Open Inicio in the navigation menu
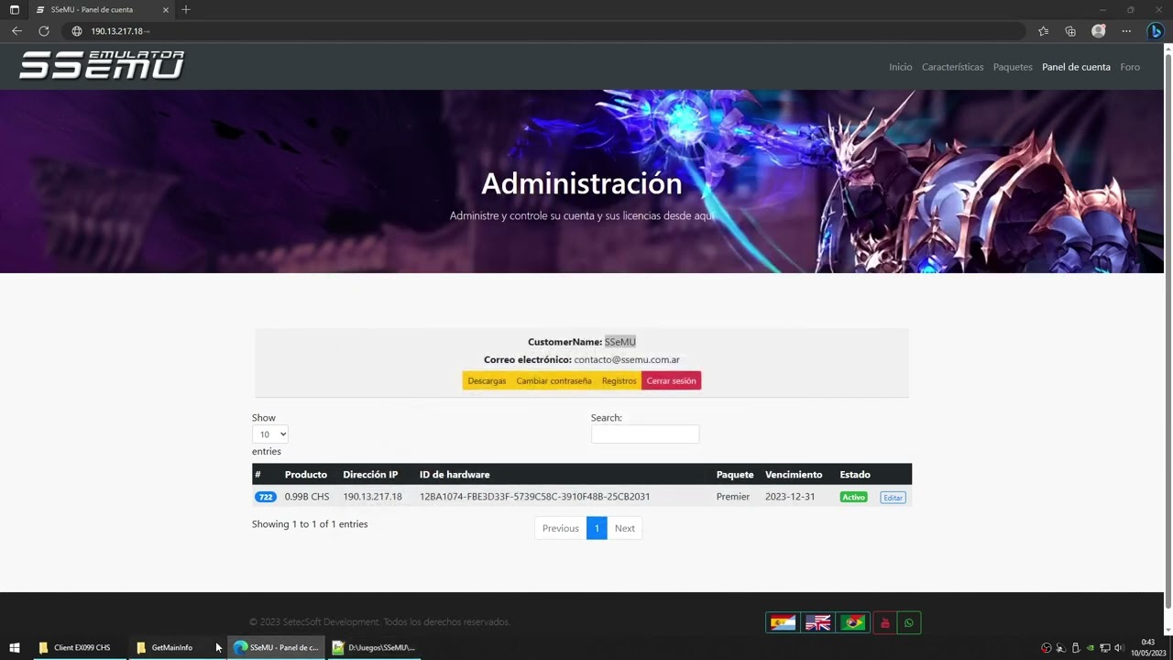 pyautogui.click(x=901, y=67)
